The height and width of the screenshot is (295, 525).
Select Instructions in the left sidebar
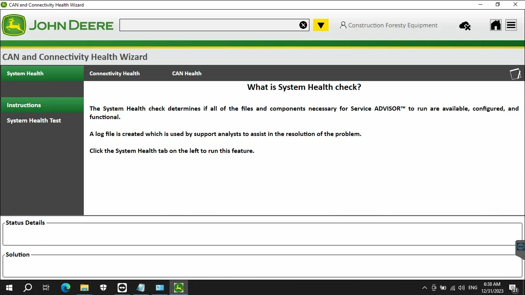point(42,105)
